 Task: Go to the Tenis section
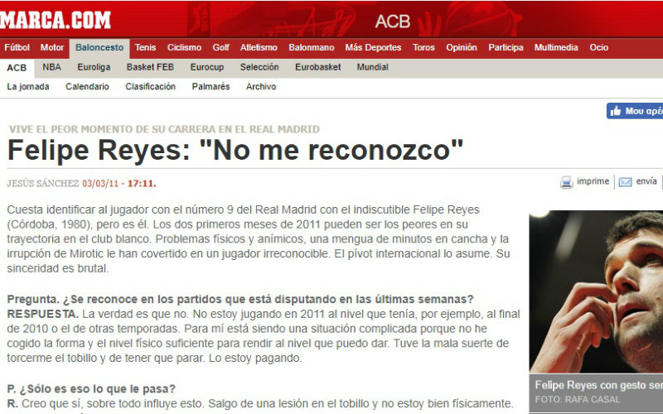point(145,48)
